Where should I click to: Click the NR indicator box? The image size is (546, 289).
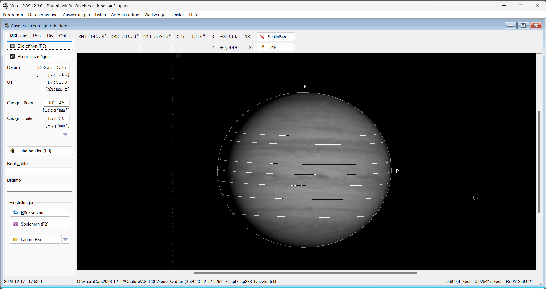tap(247, 36)
